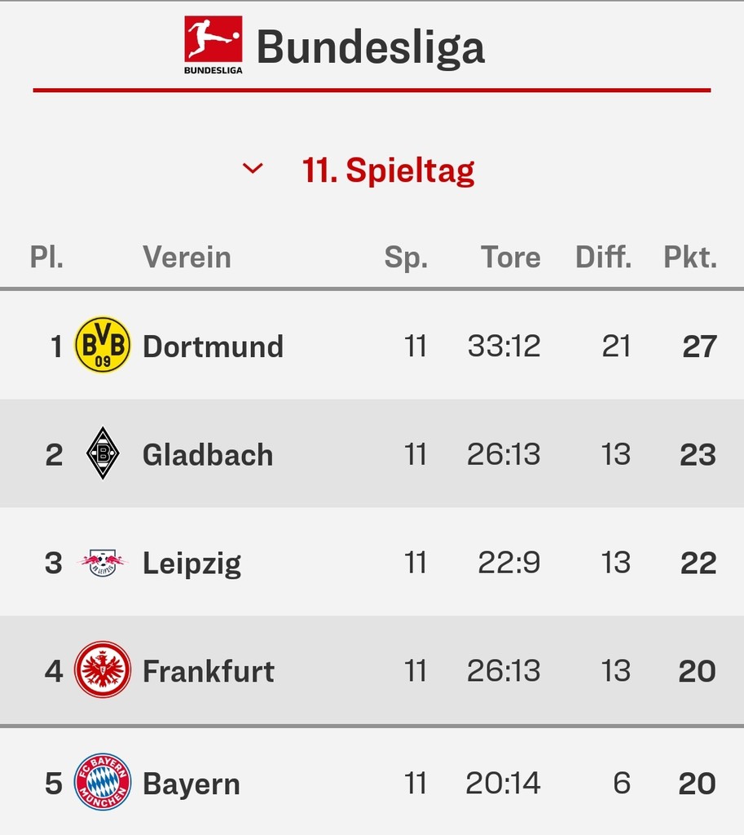Sort by the Diff. column header

point(603,257)
